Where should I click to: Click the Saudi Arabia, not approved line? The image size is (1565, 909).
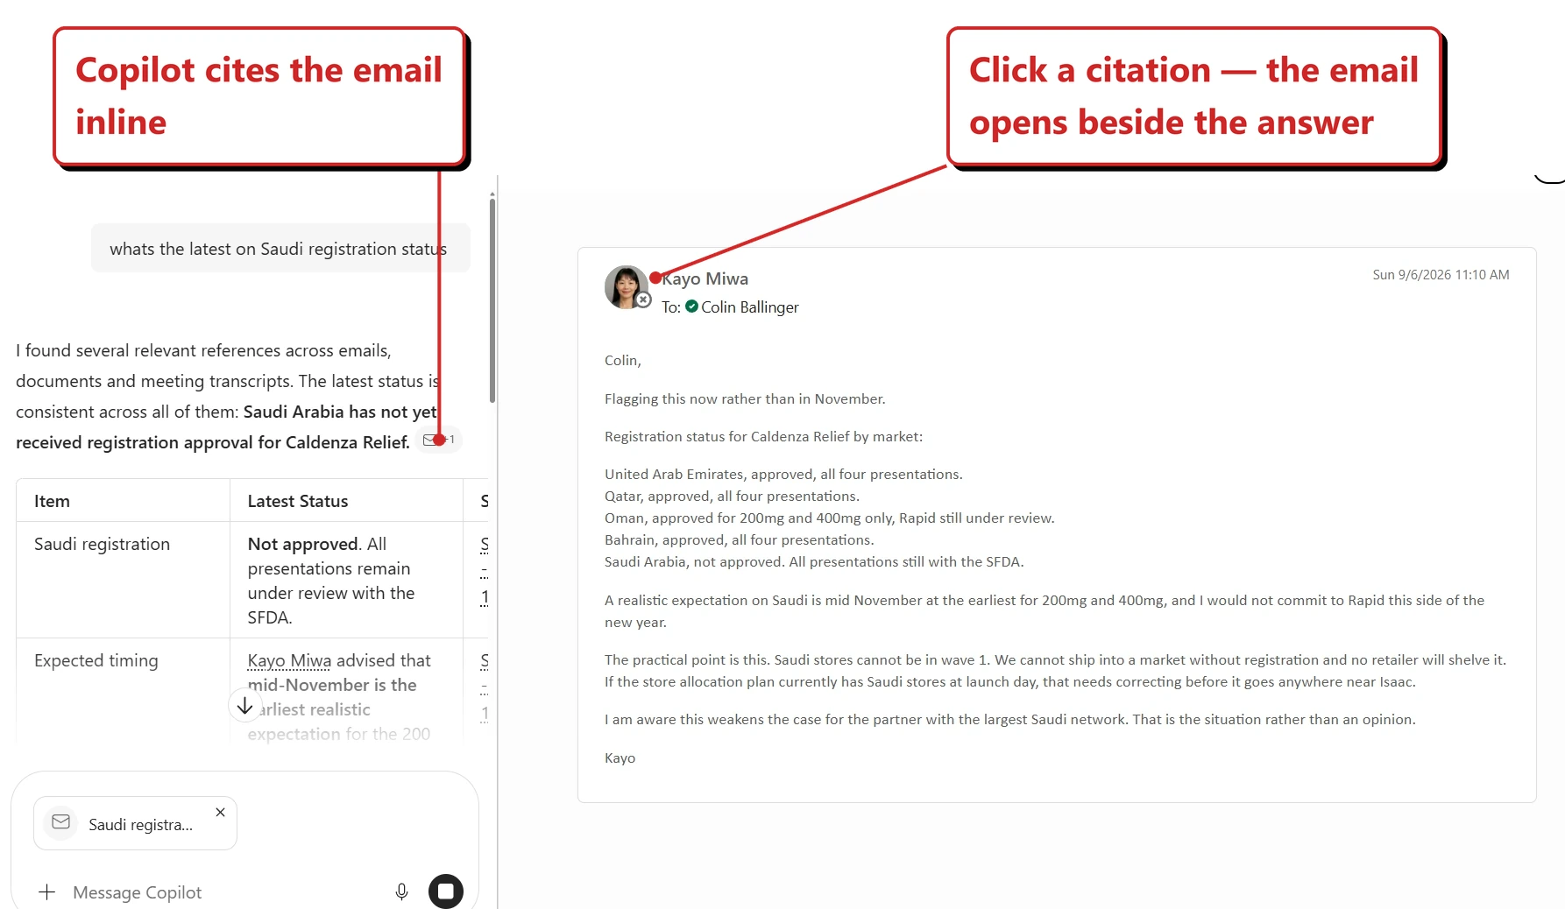point(814,561)
